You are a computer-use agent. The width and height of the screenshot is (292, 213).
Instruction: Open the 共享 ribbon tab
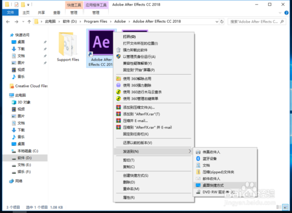click(x=41, y=13)
